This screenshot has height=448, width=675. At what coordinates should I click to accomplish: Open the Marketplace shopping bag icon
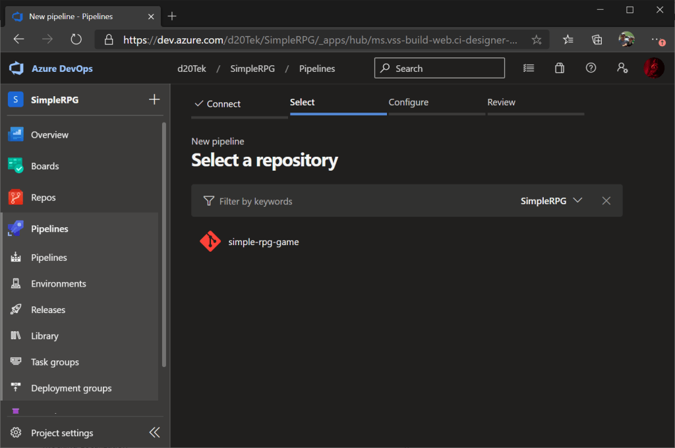coord(560,68)
